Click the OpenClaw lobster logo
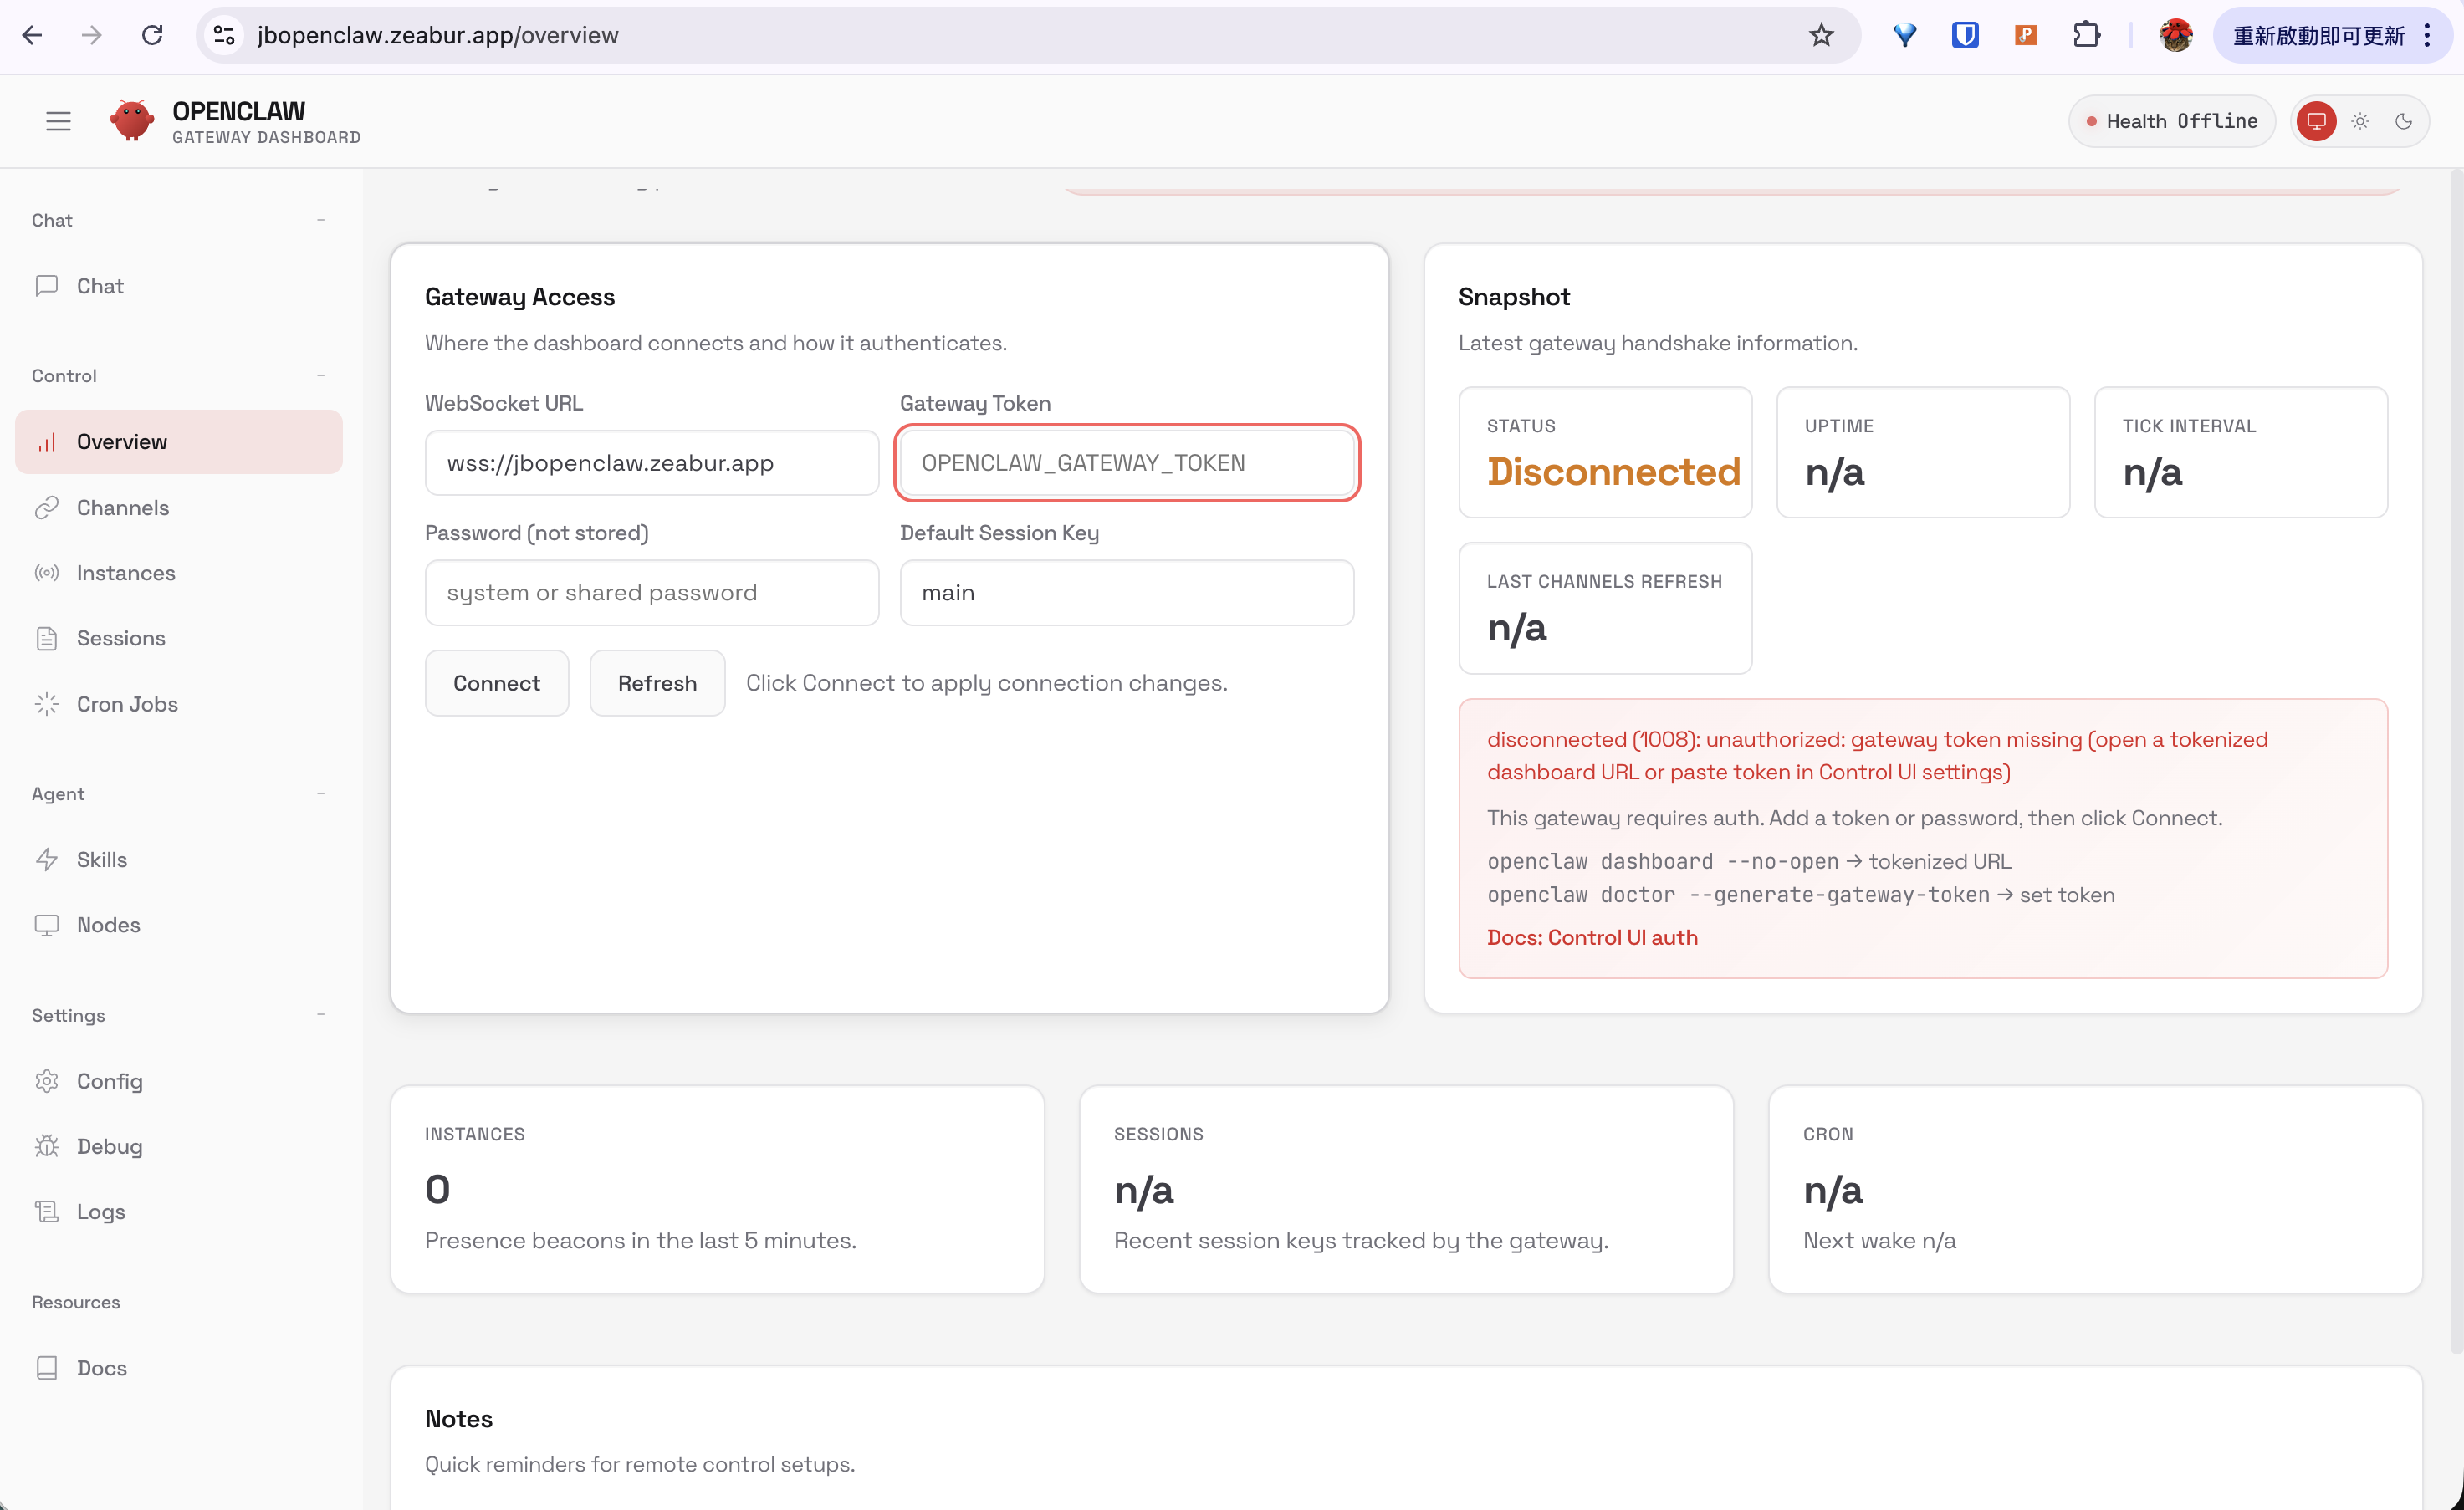 (x=132, y=121)
